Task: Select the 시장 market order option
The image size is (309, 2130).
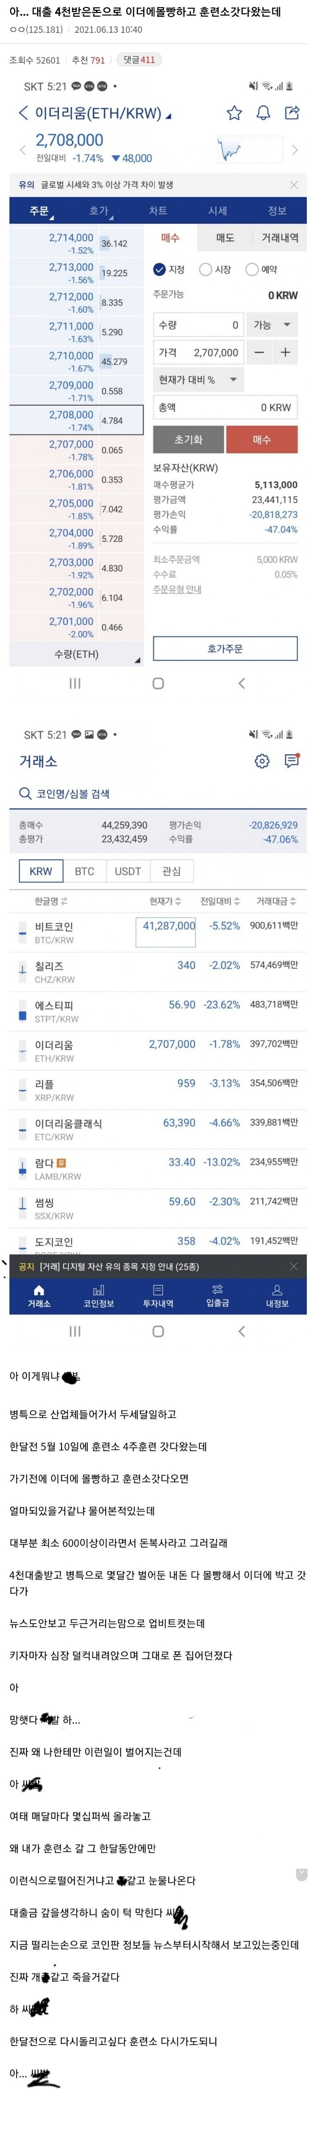Action: point(206,270)
